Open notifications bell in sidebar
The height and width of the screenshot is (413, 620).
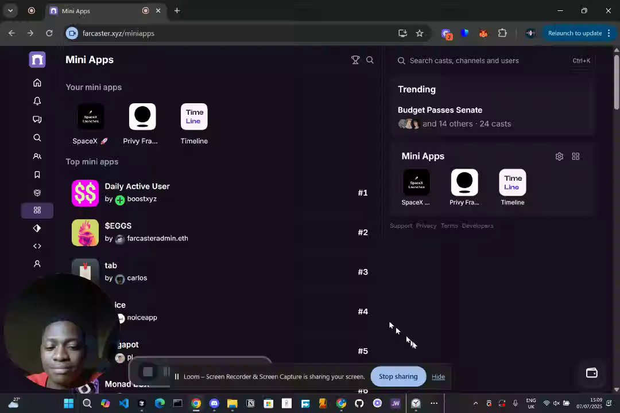37,101
